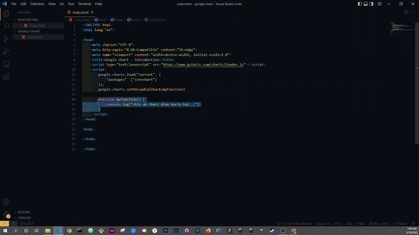Click the remote window indicator in status bar
This screenshot has width=419, height=235.
coord(5,223)
